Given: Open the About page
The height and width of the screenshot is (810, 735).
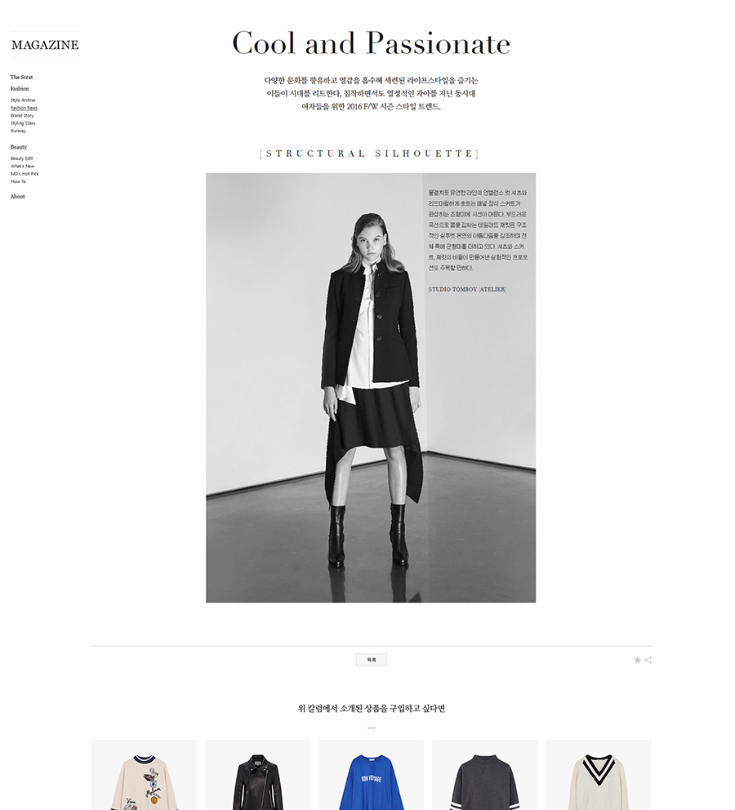Looking at the screenshot, I should click(18, 196).
